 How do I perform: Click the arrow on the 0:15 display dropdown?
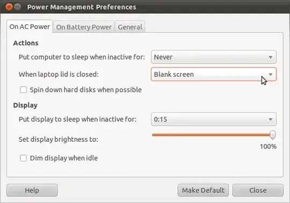click(270, 119)
